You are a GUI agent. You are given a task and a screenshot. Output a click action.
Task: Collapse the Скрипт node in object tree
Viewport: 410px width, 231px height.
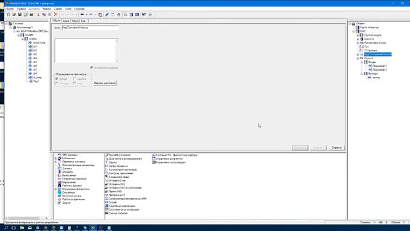click(x=357, y=58)
